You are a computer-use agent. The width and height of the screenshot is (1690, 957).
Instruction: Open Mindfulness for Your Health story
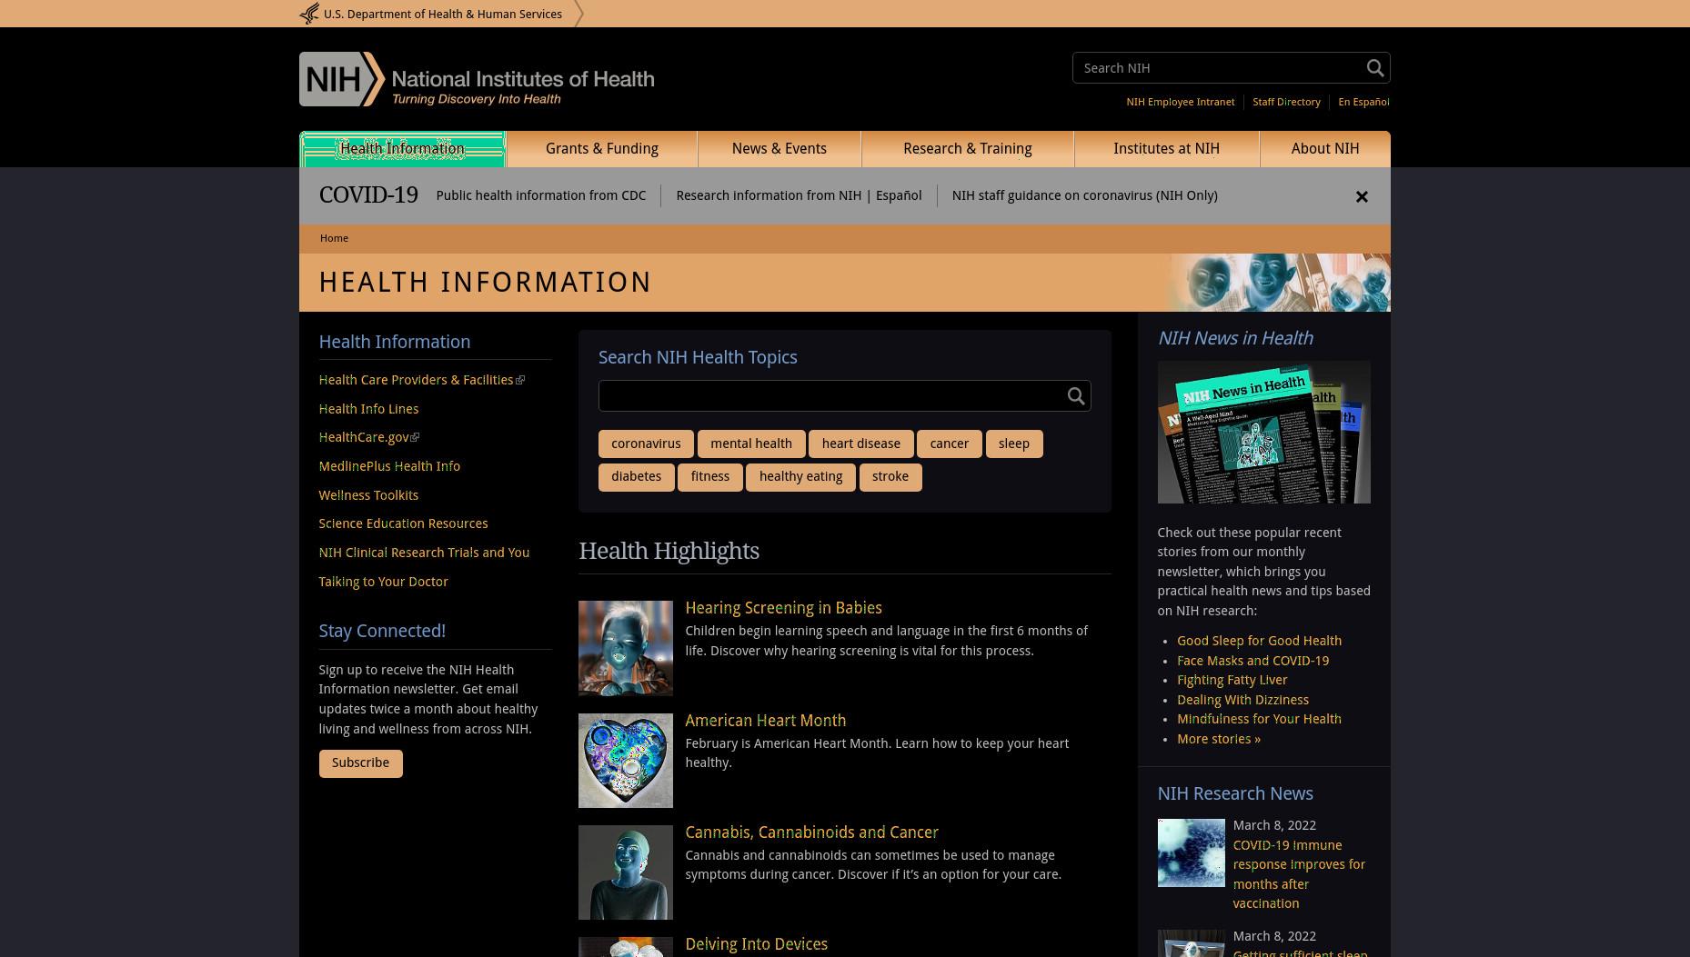tap(1259, 719)
